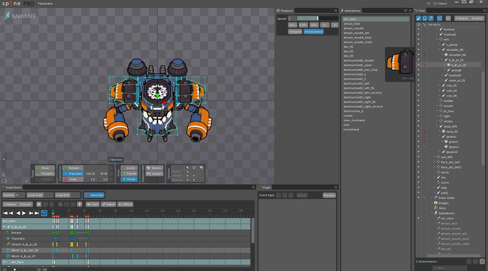The width and height of the screenshot is (488, 271).
Task: Click the paste keys clipboard icon
Action: point(79,204)
